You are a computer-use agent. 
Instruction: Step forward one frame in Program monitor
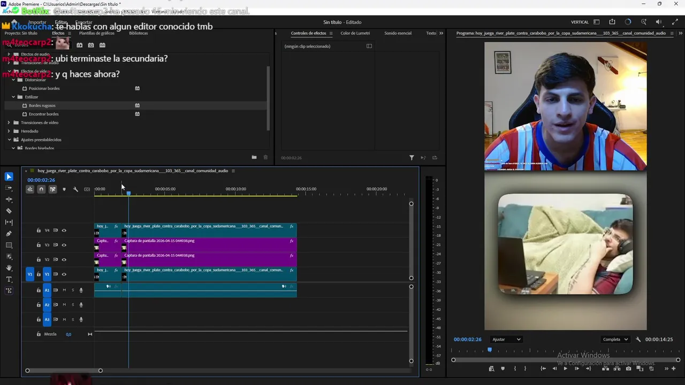(x=576, y=368)
